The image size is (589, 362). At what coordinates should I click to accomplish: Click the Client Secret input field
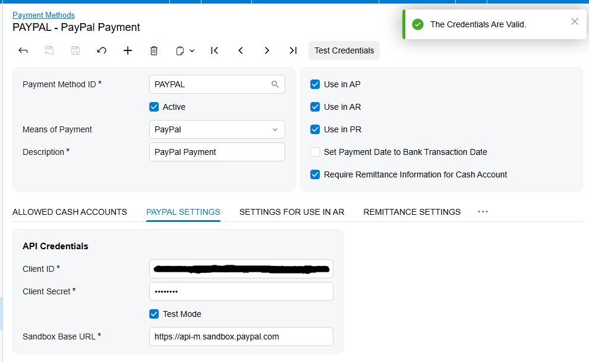point(241,291)
